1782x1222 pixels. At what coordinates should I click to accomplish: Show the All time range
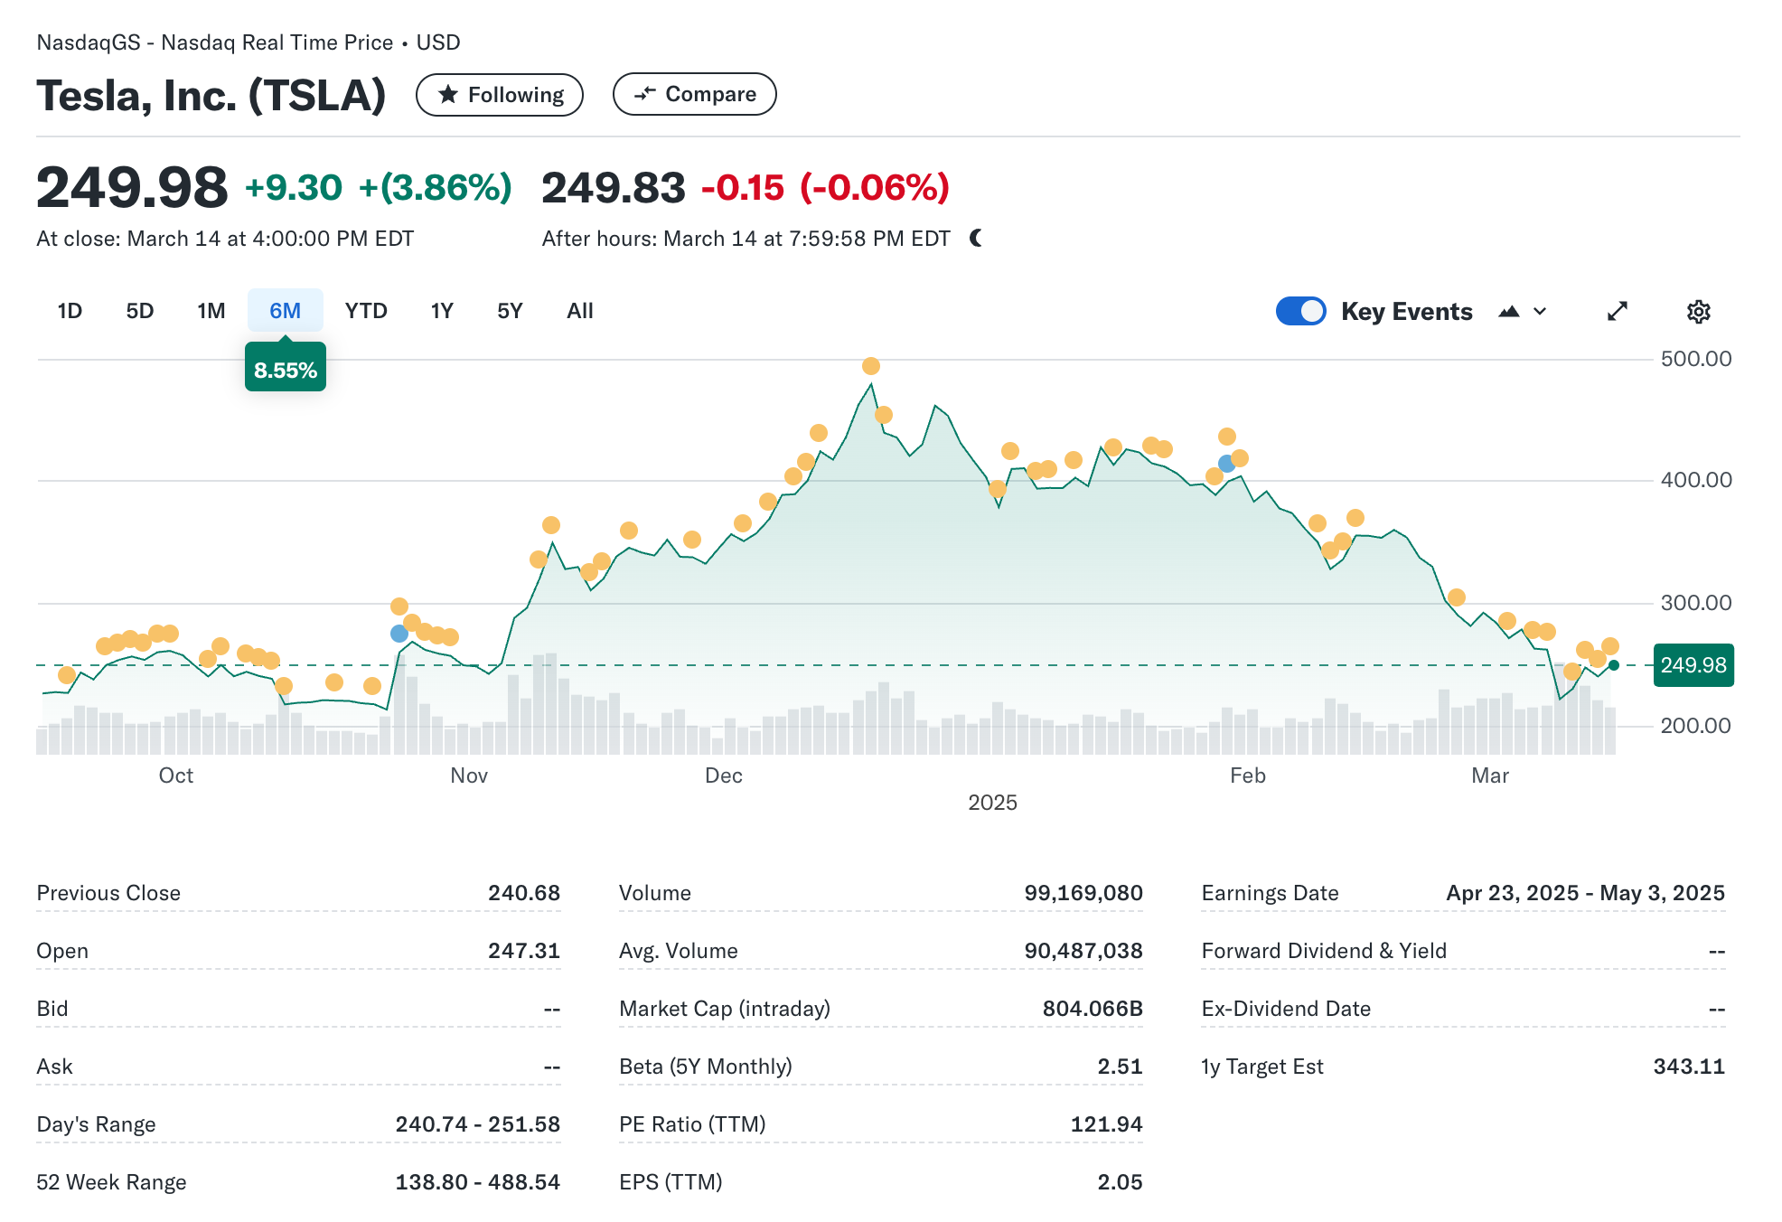579,311
